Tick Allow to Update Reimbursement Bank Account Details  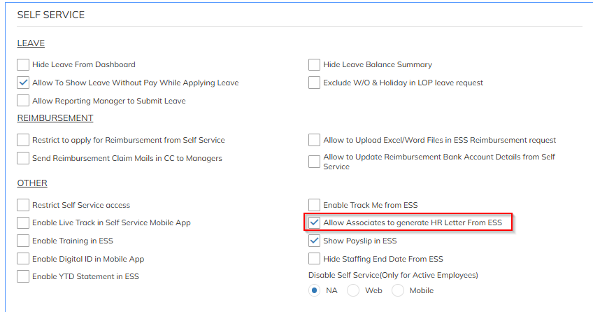[x=315, y=162]
